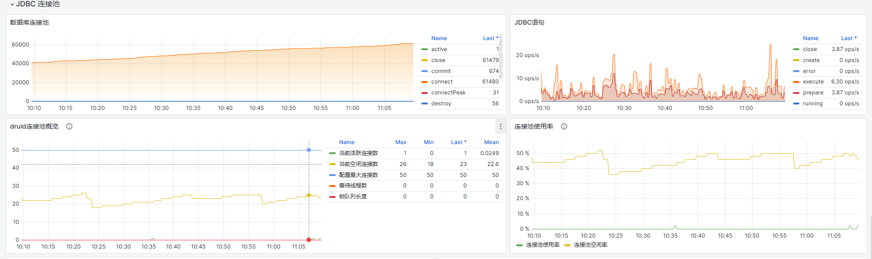
Task: Click yellow swatch of 当前空闲连接数 series
Action: 332,164
